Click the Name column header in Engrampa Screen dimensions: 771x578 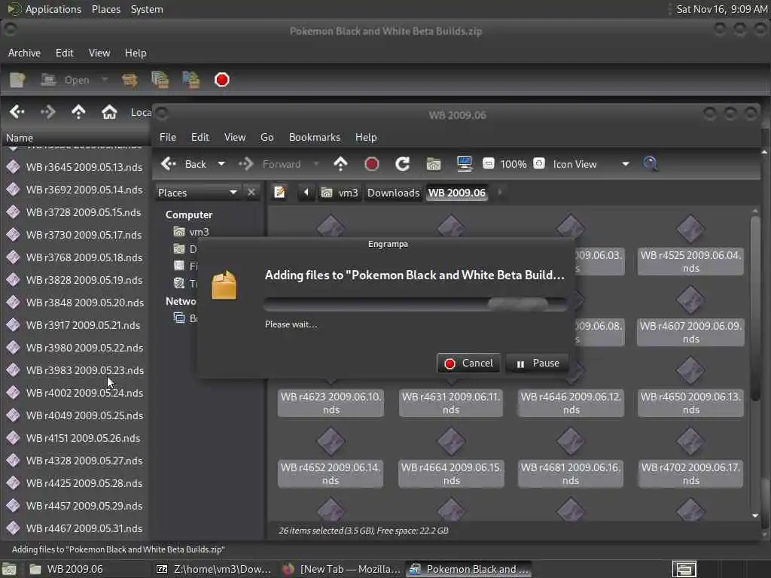[x=76, y=138]
